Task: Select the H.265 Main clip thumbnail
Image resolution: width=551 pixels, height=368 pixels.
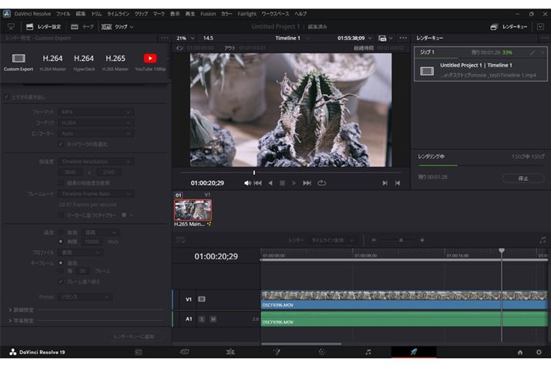Action: 193,210
